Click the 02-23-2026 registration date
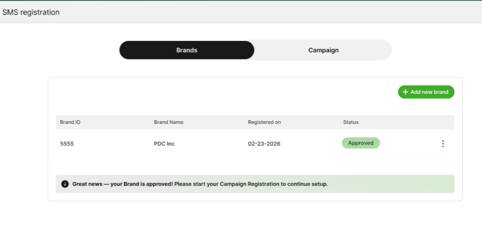Image resolution: width=482 pixels, height=227 pixels. pyautogui.click(x=264, y=144)
